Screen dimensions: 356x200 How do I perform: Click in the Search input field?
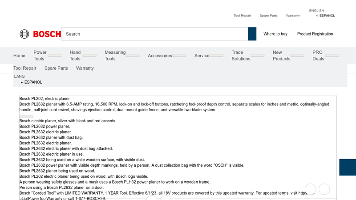click(x=154, y=34)
